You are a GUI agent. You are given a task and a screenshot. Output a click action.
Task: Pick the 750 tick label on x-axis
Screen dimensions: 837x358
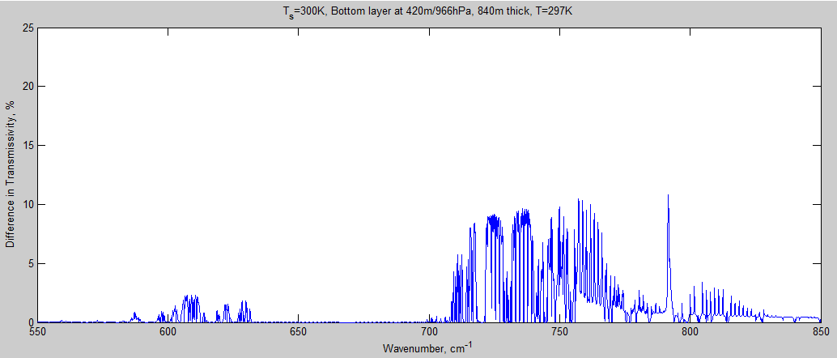point(560,332)
